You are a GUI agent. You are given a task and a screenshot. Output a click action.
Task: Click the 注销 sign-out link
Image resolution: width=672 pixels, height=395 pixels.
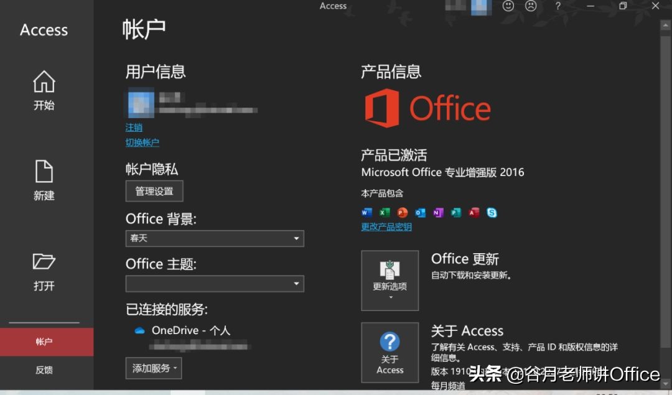point(134,128)
